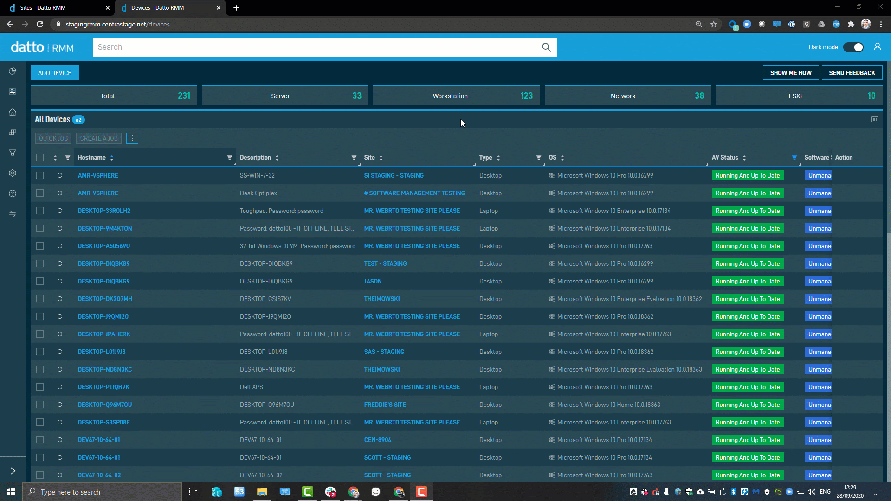This screenshot has height=501, width=891.
Task: Open the filter next to the select-all sorter
Action: pos(68,158)
